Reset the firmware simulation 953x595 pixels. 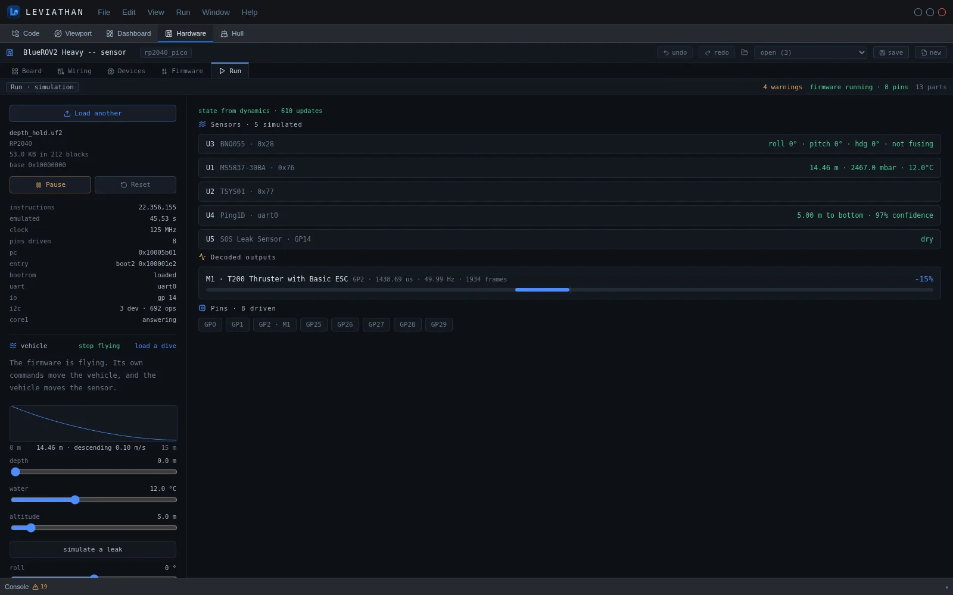[135, 184]
